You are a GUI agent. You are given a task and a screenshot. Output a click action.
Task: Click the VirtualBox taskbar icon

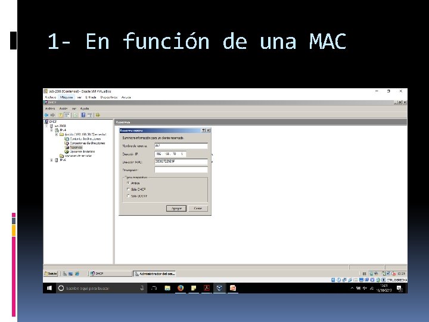pos(219,288)
